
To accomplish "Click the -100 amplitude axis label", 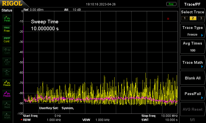I will (20, 114).
